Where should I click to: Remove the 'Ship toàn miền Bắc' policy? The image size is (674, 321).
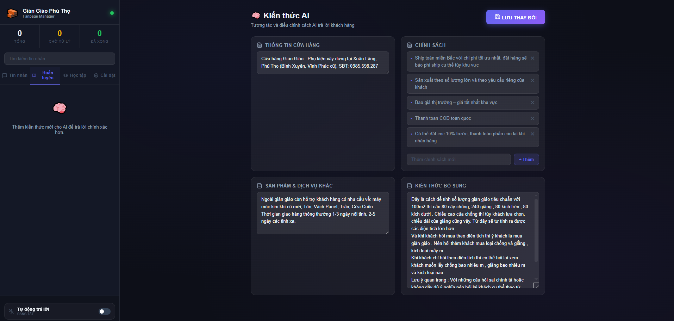pos(532,58)
